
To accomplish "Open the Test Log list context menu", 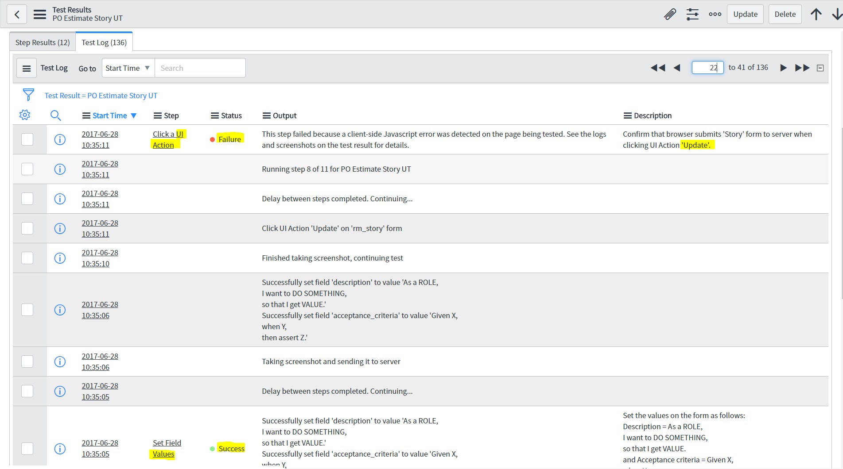I will [x=27, y=69].
